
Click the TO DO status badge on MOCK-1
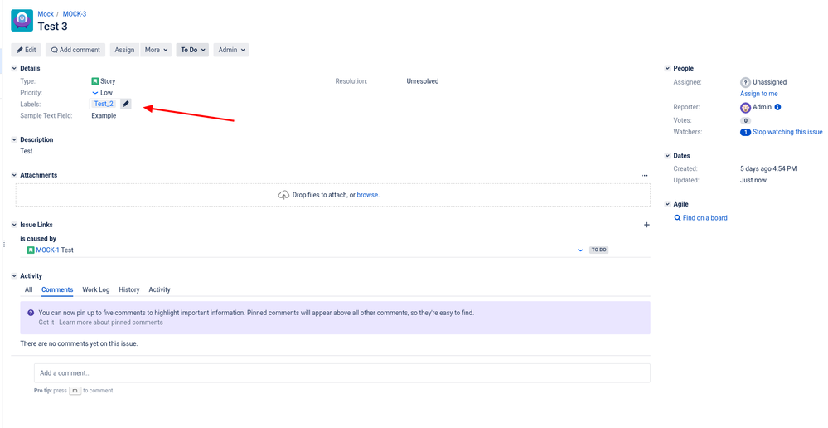click(598, 250)
